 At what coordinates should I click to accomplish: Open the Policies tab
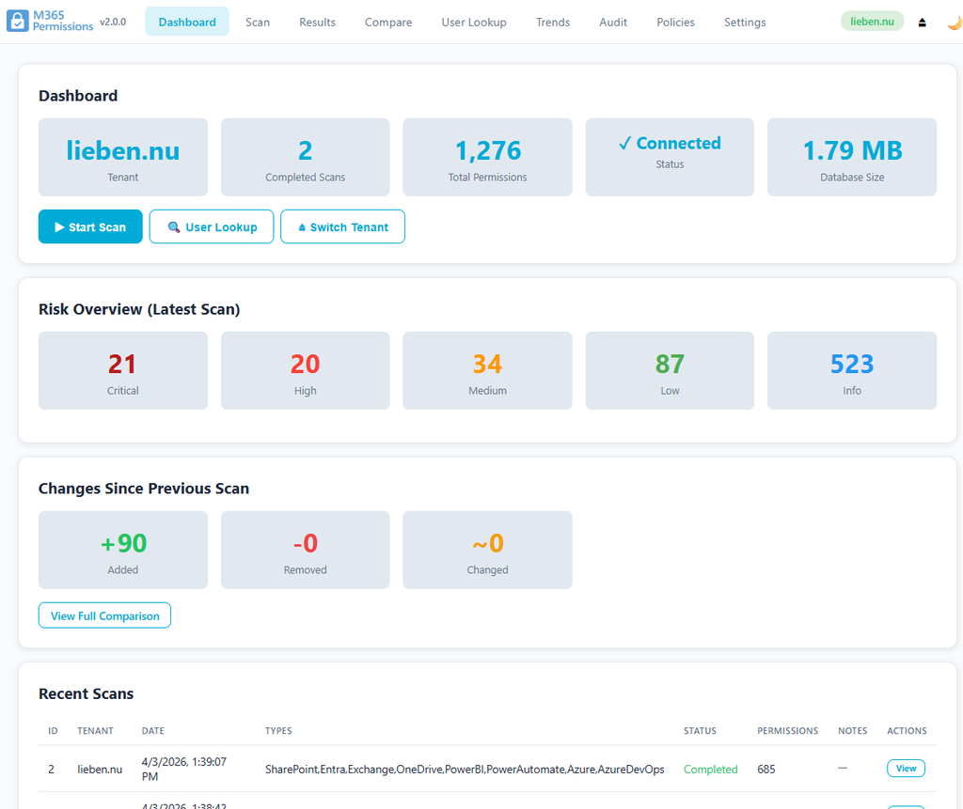point(675,22)
